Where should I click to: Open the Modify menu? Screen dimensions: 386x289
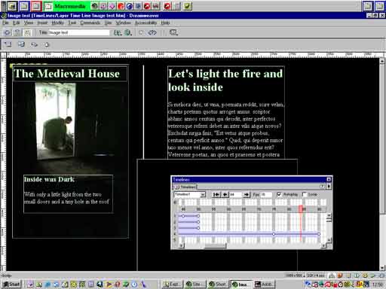click(x=57, y=23)
